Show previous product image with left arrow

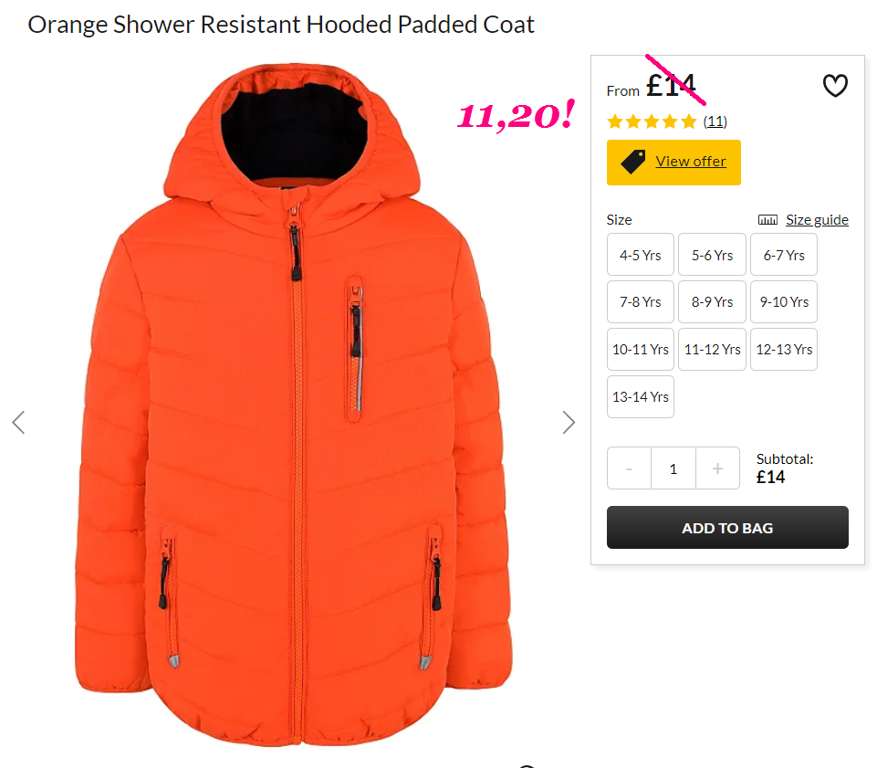18,422
